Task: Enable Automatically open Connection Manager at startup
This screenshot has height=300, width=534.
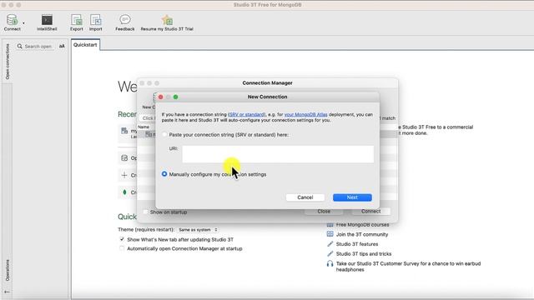Action: [122, 248]
